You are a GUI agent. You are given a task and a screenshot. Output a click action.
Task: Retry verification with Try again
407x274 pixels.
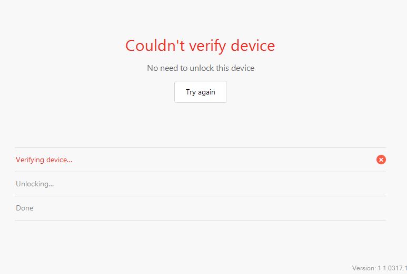[x=200, y=92]
